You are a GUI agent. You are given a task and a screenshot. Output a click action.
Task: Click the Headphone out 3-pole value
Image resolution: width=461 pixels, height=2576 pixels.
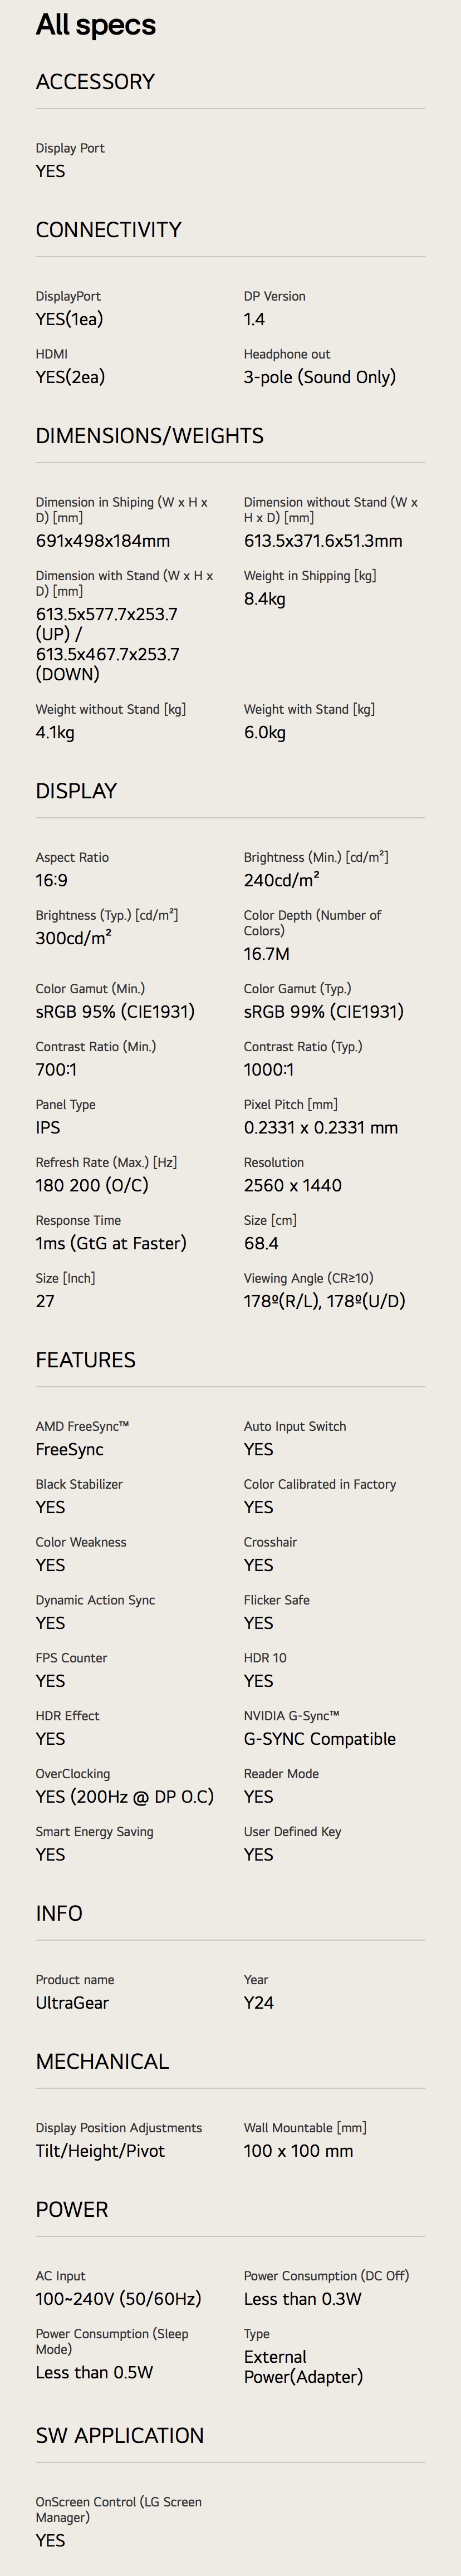(x=320, y=377)
